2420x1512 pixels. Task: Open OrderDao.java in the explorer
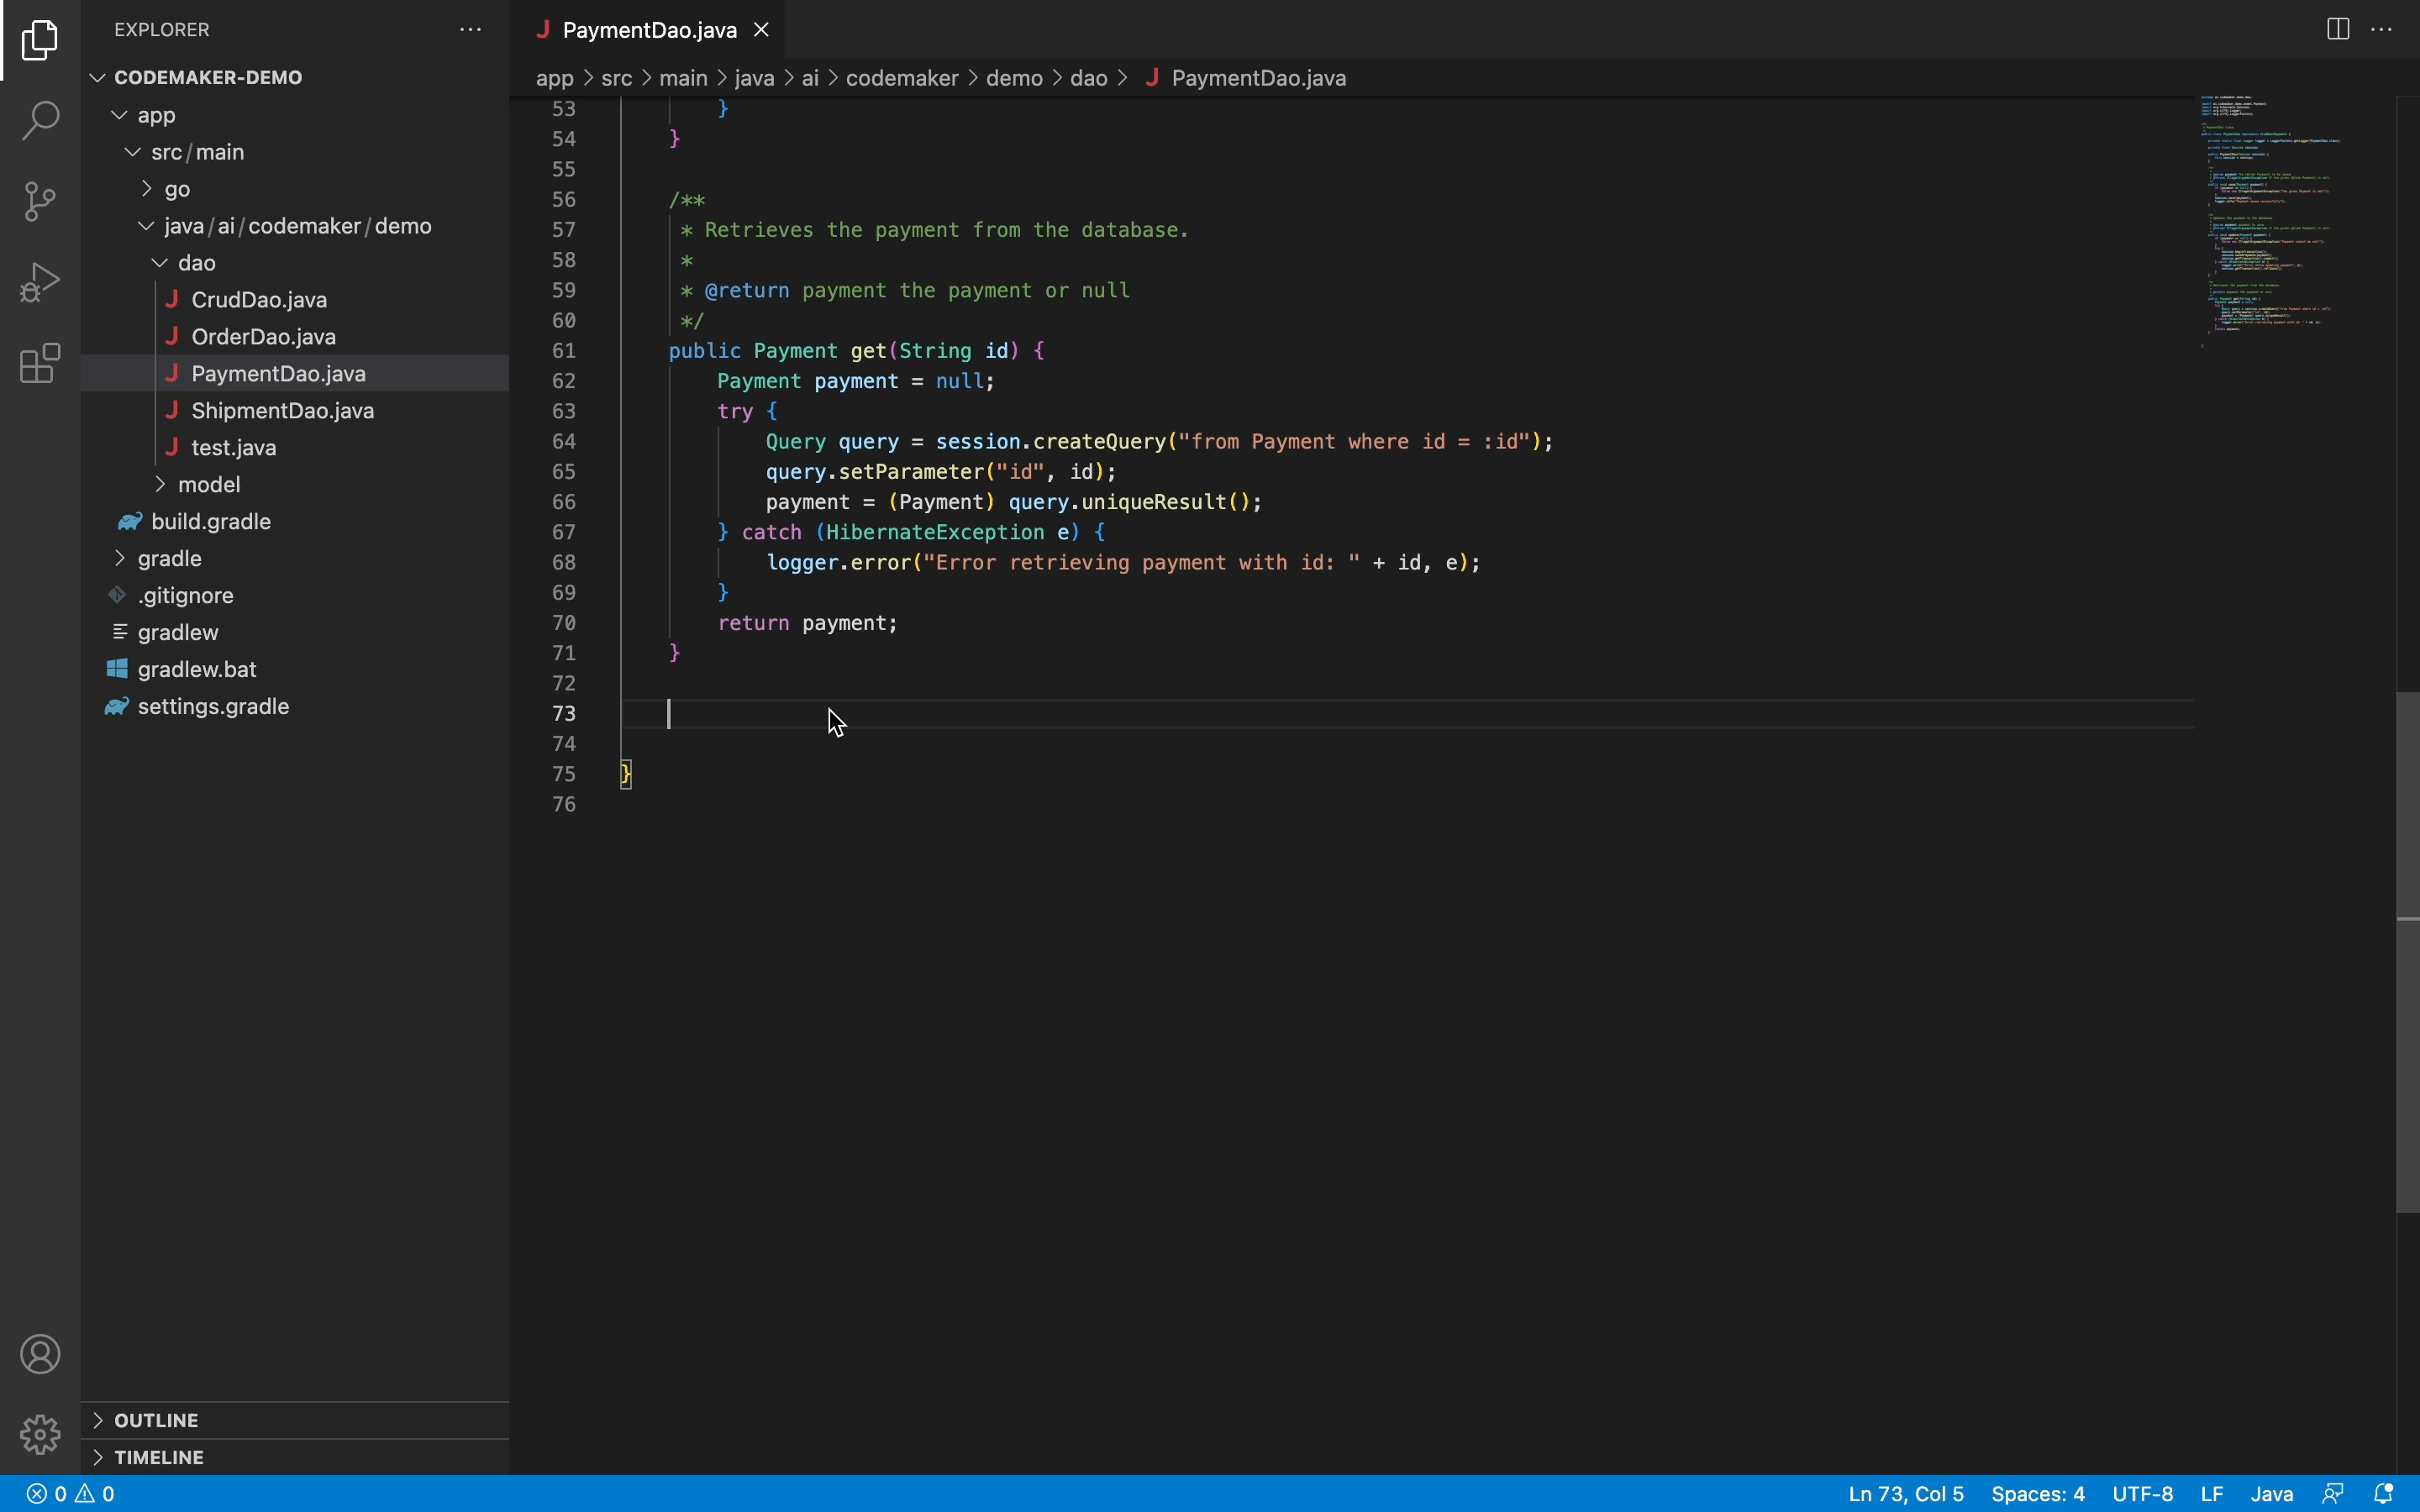coord(263,337)
